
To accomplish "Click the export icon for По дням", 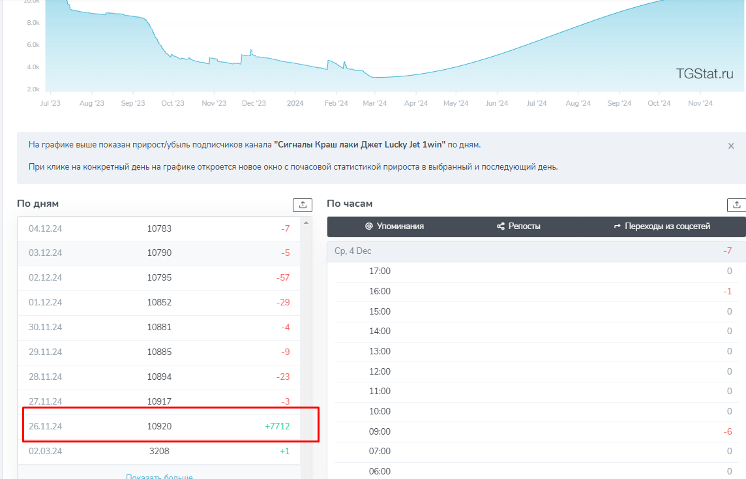I will (303, 204).
